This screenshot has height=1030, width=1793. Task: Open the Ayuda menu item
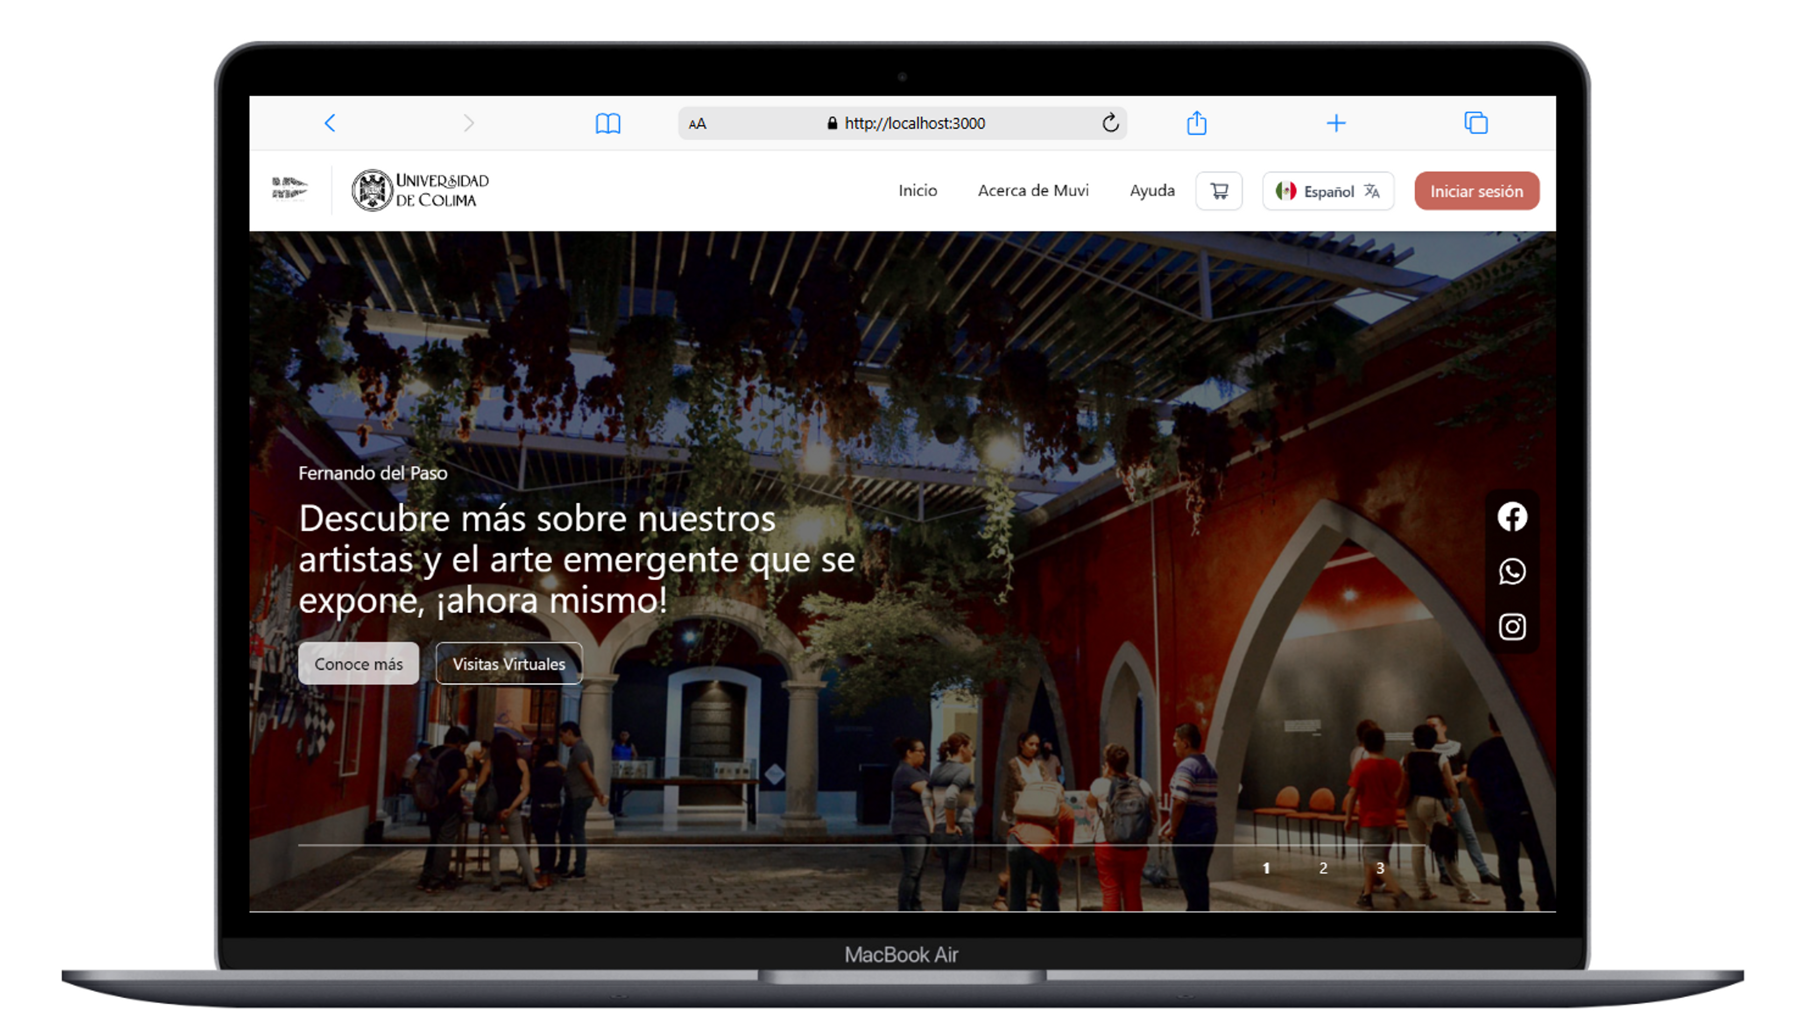(1152, 190)
